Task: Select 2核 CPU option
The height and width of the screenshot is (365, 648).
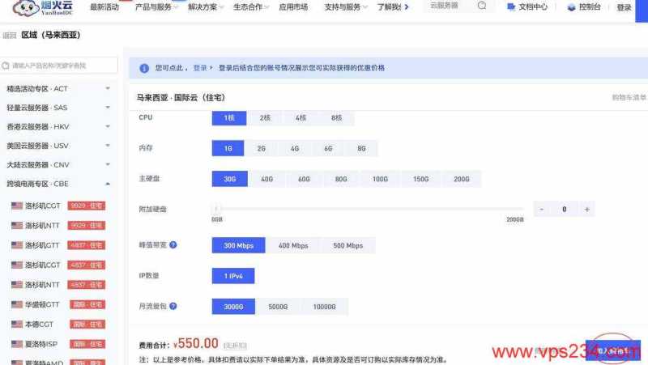Action: 265,117
